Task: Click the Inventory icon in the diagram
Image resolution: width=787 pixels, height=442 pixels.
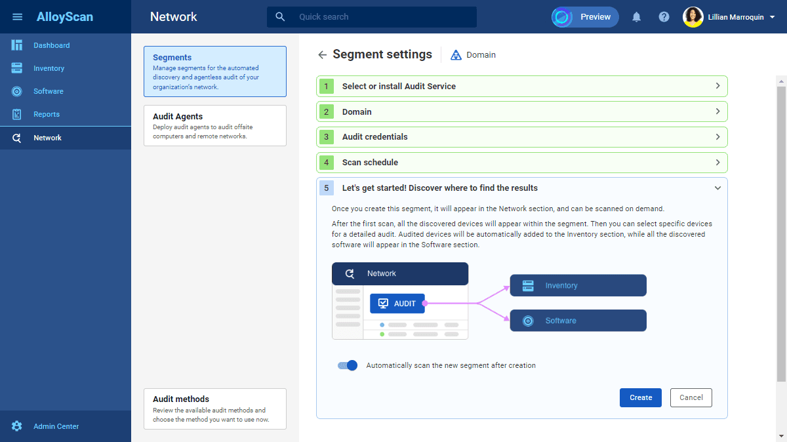Action: coord(528,286)
